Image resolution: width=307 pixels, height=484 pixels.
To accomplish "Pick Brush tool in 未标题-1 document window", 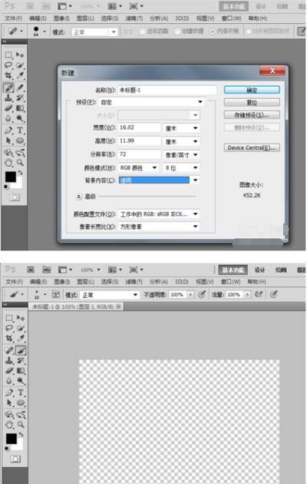I will [21, 350].
